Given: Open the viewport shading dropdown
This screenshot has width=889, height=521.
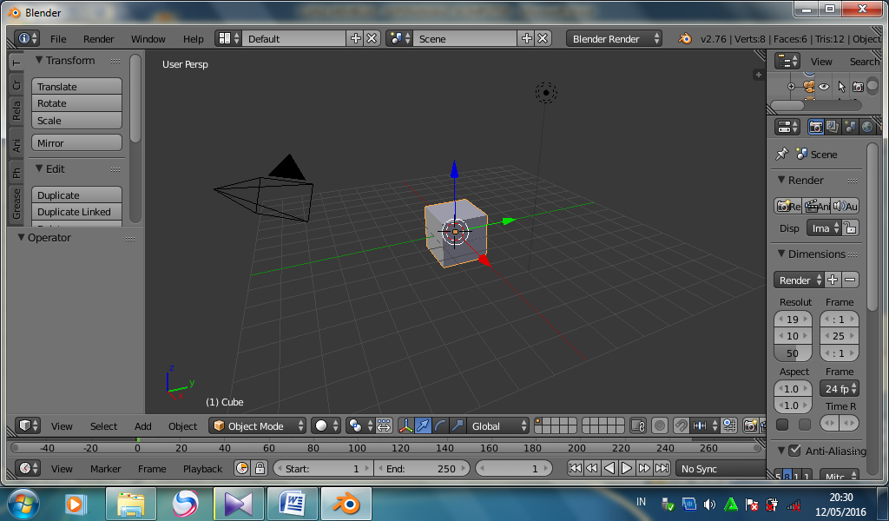Looking at the screenshot, I should point(323,425).
